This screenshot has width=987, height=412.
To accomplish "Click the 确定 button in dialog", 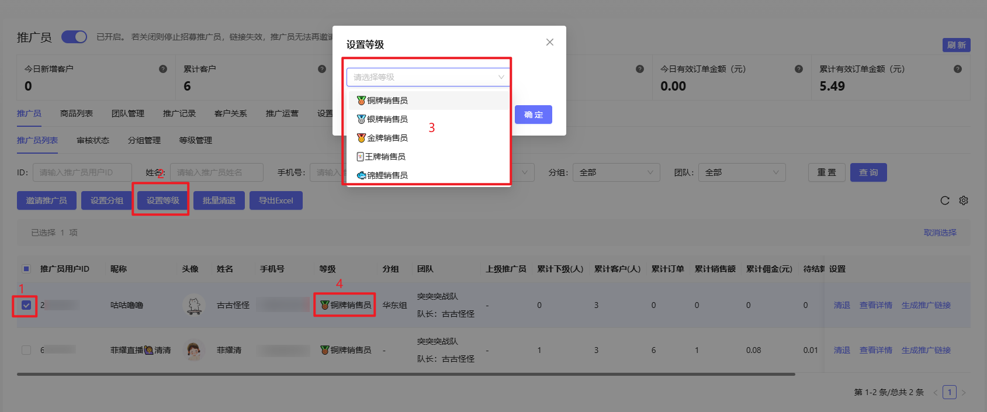I will point(533,115).
